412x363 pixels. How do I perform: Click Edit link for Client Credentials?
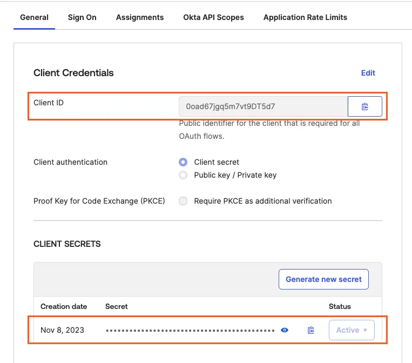(x=368, y=73)
